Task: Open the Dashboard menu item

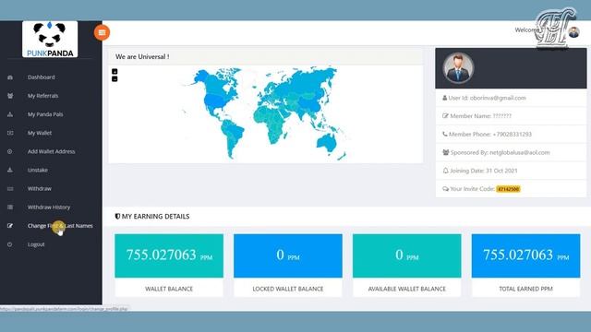Action: coord(41,77)
